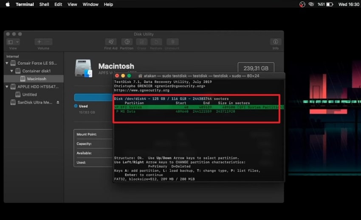Select the Untitled volume in sidebar

tap(29, 95)
